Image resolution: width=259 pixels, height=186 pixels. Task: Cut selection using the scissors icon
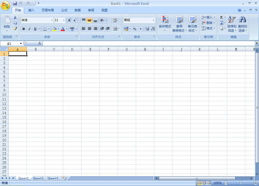click(15, 18)
